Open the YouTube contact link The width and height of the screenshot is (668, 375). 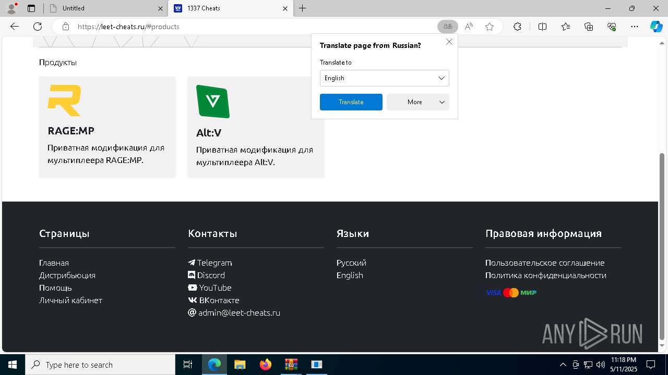(215, 287)
